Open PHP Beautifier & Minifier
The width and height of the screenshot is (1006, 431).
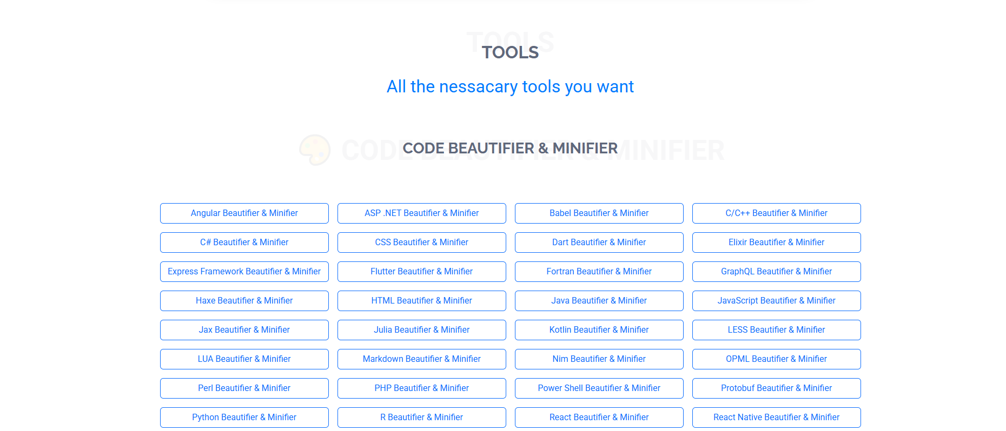coord(422,388)
